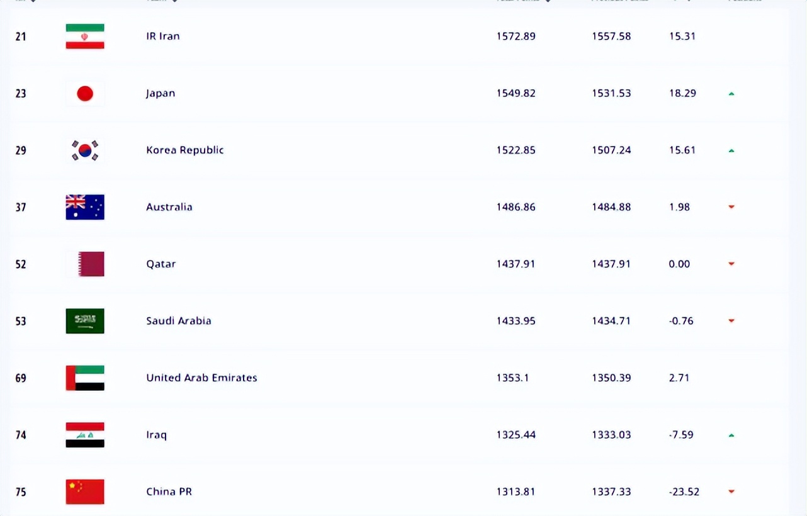Image resolution: width=807 pixels, height=516 pixels.
Task: Click Japan's green up position arrow
Action: tap(731, 94)
